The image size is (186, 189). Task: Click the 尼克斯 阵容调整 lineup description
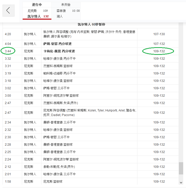click(90, 113)
